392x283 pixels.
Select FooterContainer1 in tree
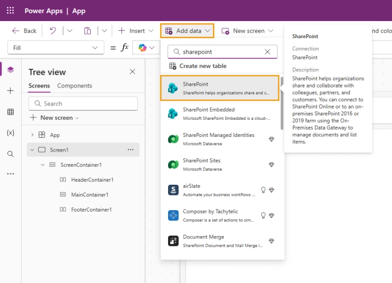91,210
